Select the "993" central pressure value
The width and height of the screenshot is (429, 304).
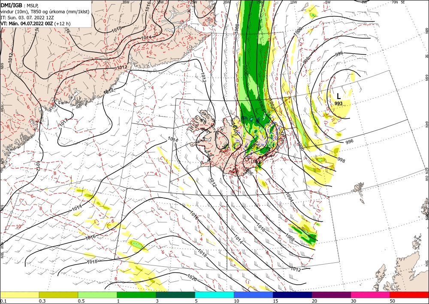tap(338, 103)
